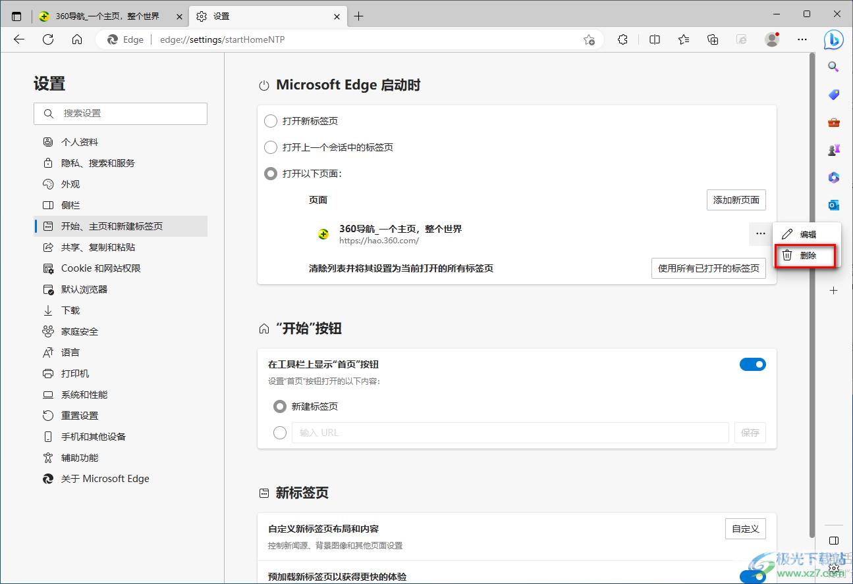Select 打开上一个会话中的标签页 radio option
The image size is (853, 584).
270,147
